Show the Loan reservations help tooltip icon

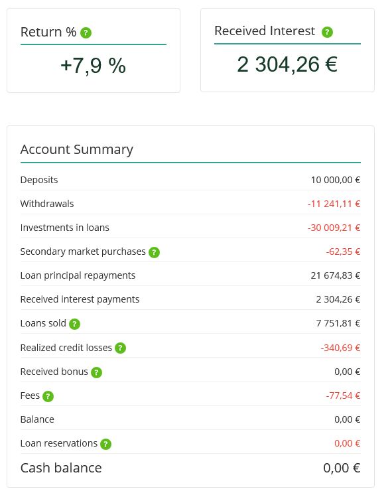pyautogui.click(x=106, y=444)
